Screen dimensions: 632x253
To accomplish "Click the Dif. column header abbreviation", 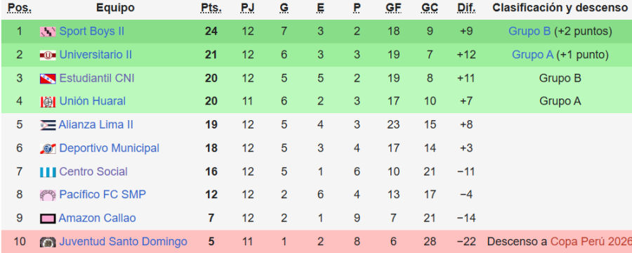I will [x=466, y=8].
